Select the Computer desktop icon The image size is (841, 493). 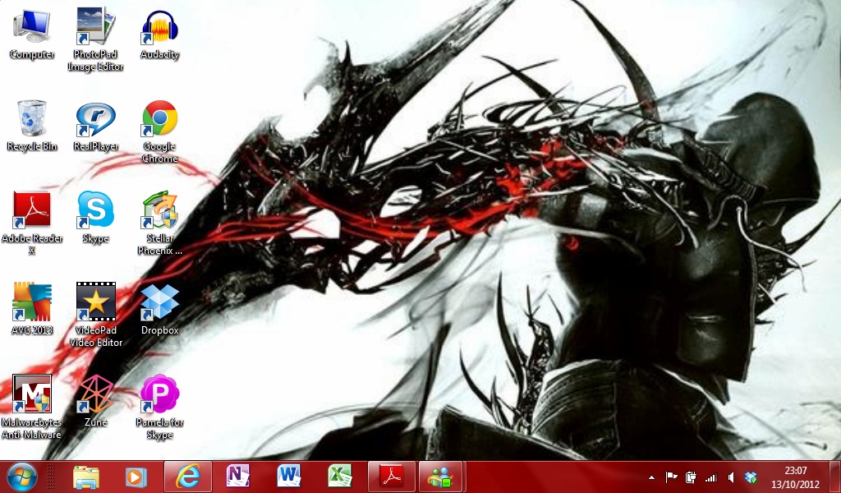point(32,35)
